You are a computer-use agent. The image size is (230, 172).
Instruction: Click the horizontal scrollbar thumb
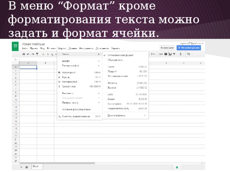(57, 163)
